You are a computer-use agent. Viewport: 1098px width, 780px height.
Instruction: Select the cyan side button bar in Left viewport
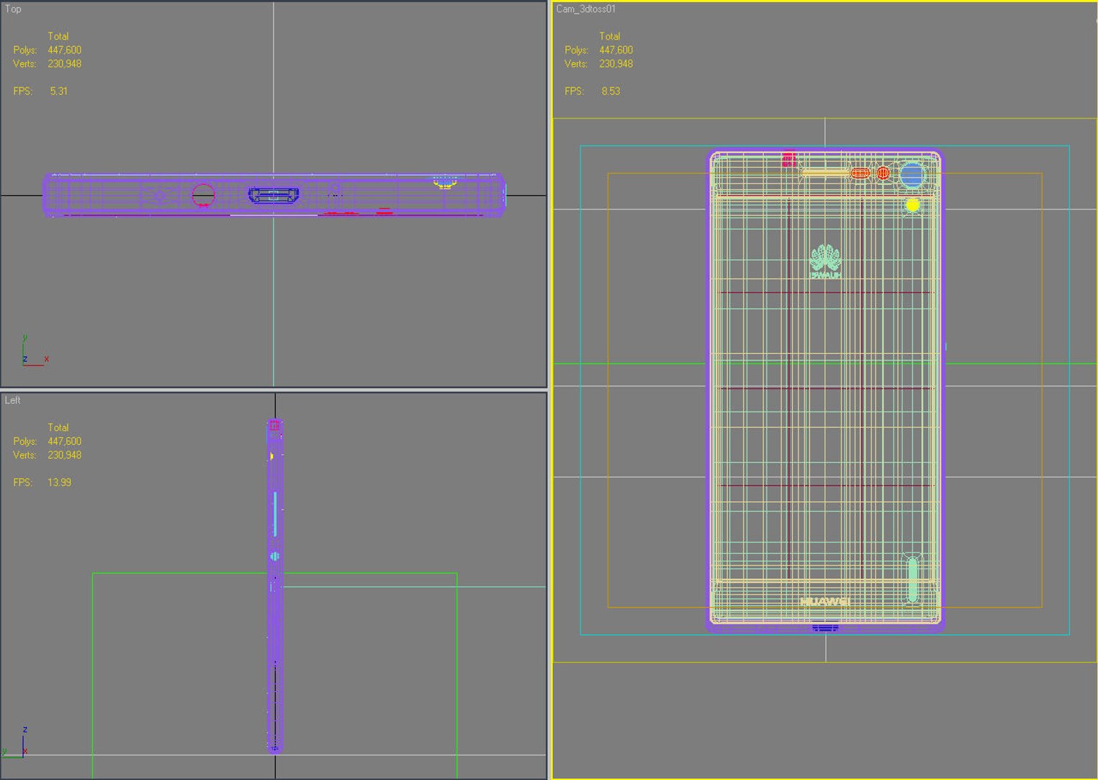[x=275, y=514]
